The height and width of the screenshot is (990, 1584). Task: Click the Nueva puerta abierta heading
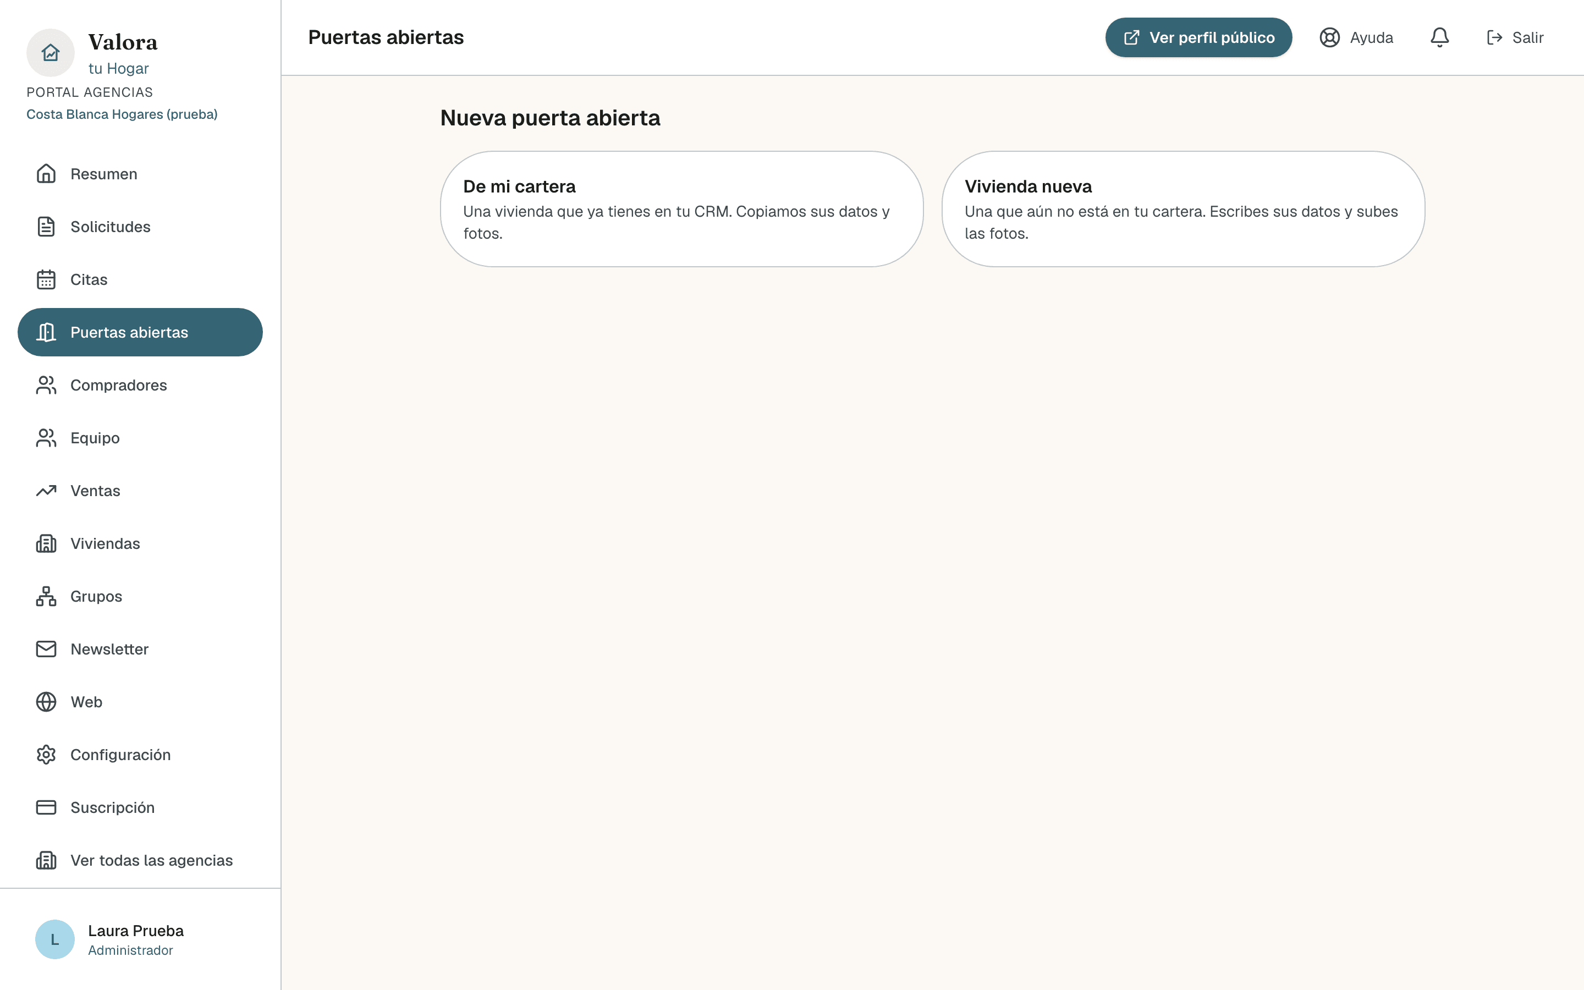tap(550, 118)
